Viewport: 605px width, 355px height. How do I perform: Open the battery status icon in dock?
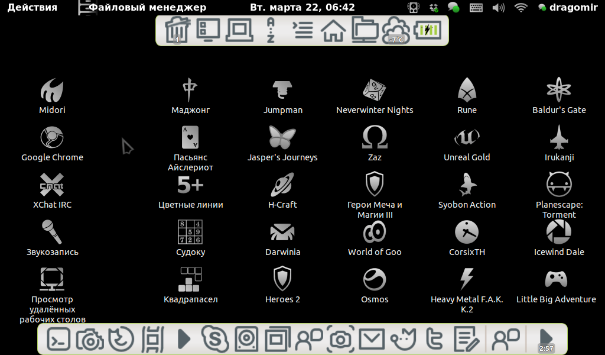pyautogui.click(x=428, y=30)
